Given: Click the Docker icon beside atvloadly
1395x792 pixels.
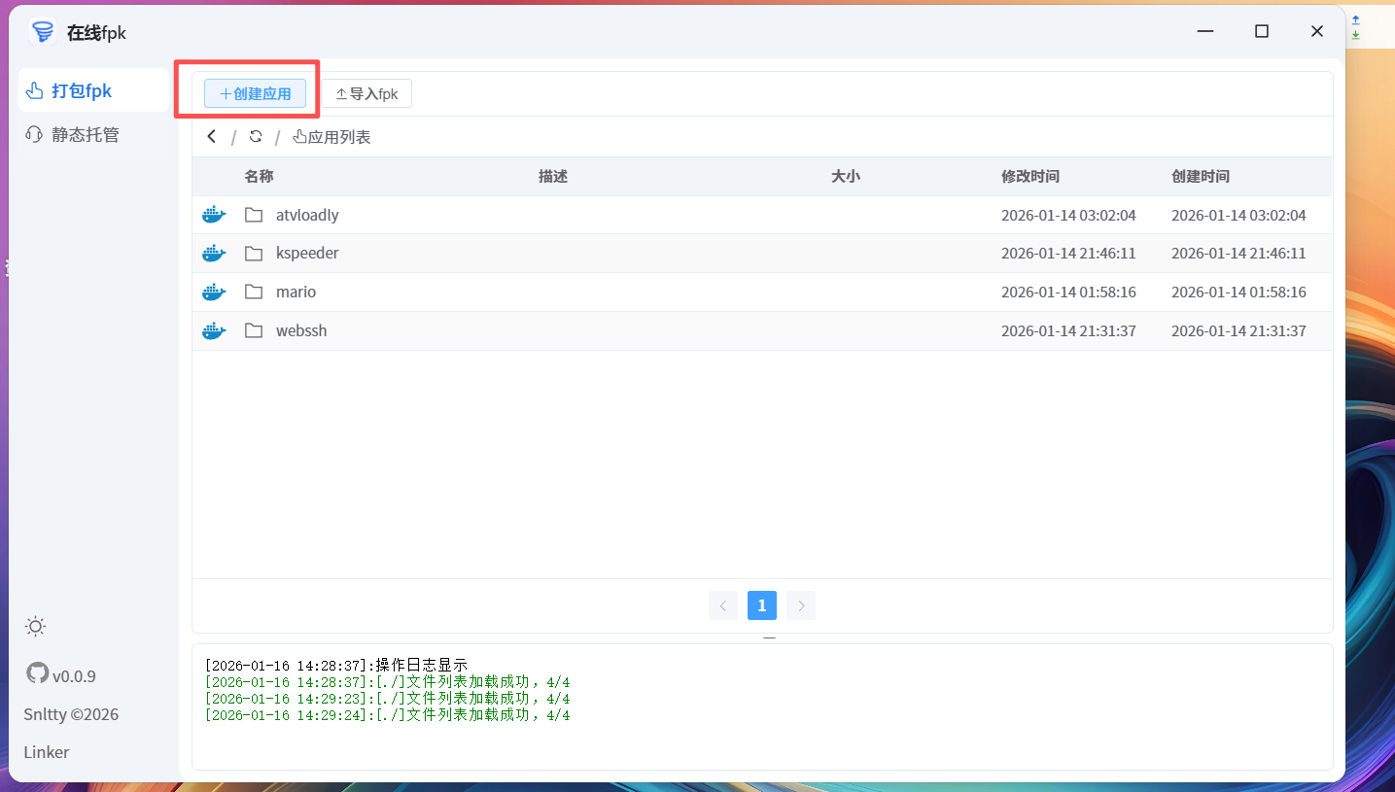Looking at the screenshot, I should pos(214,215).
